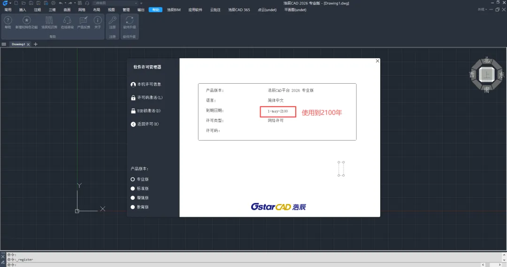Open USB锁激活(D) in license manager
This screenshot has width=507, height=267.
pyautogui.click(x=146, y=111)
